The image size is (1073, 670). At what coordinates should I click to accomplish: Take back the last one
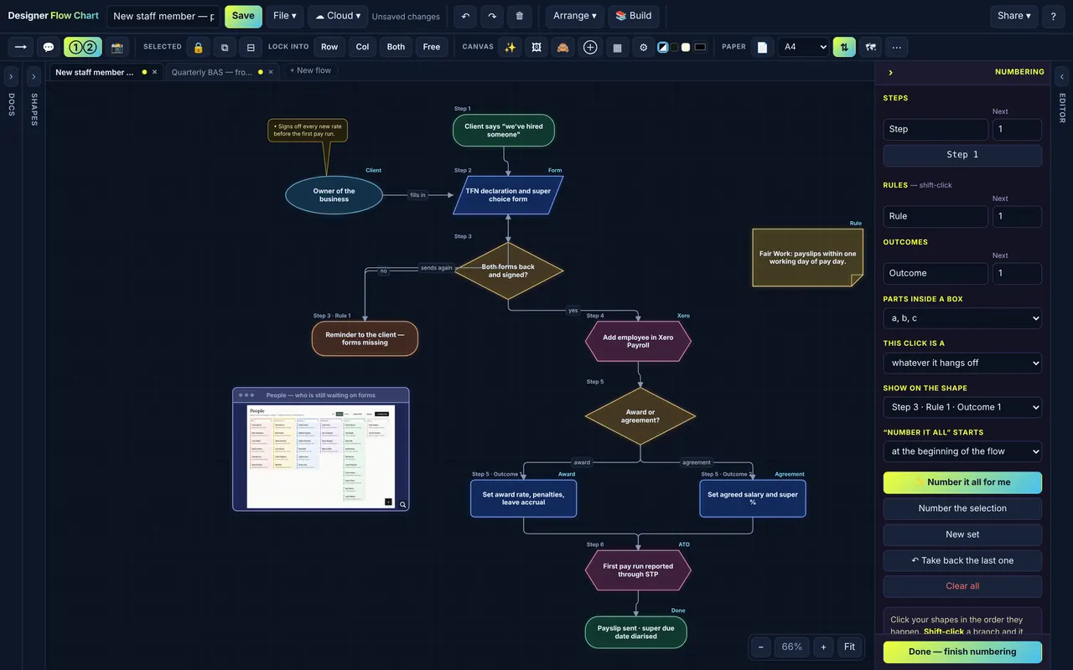962,560
